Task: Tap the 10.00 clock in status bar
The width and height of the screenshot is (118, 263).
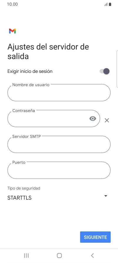Action: [12, 4]
